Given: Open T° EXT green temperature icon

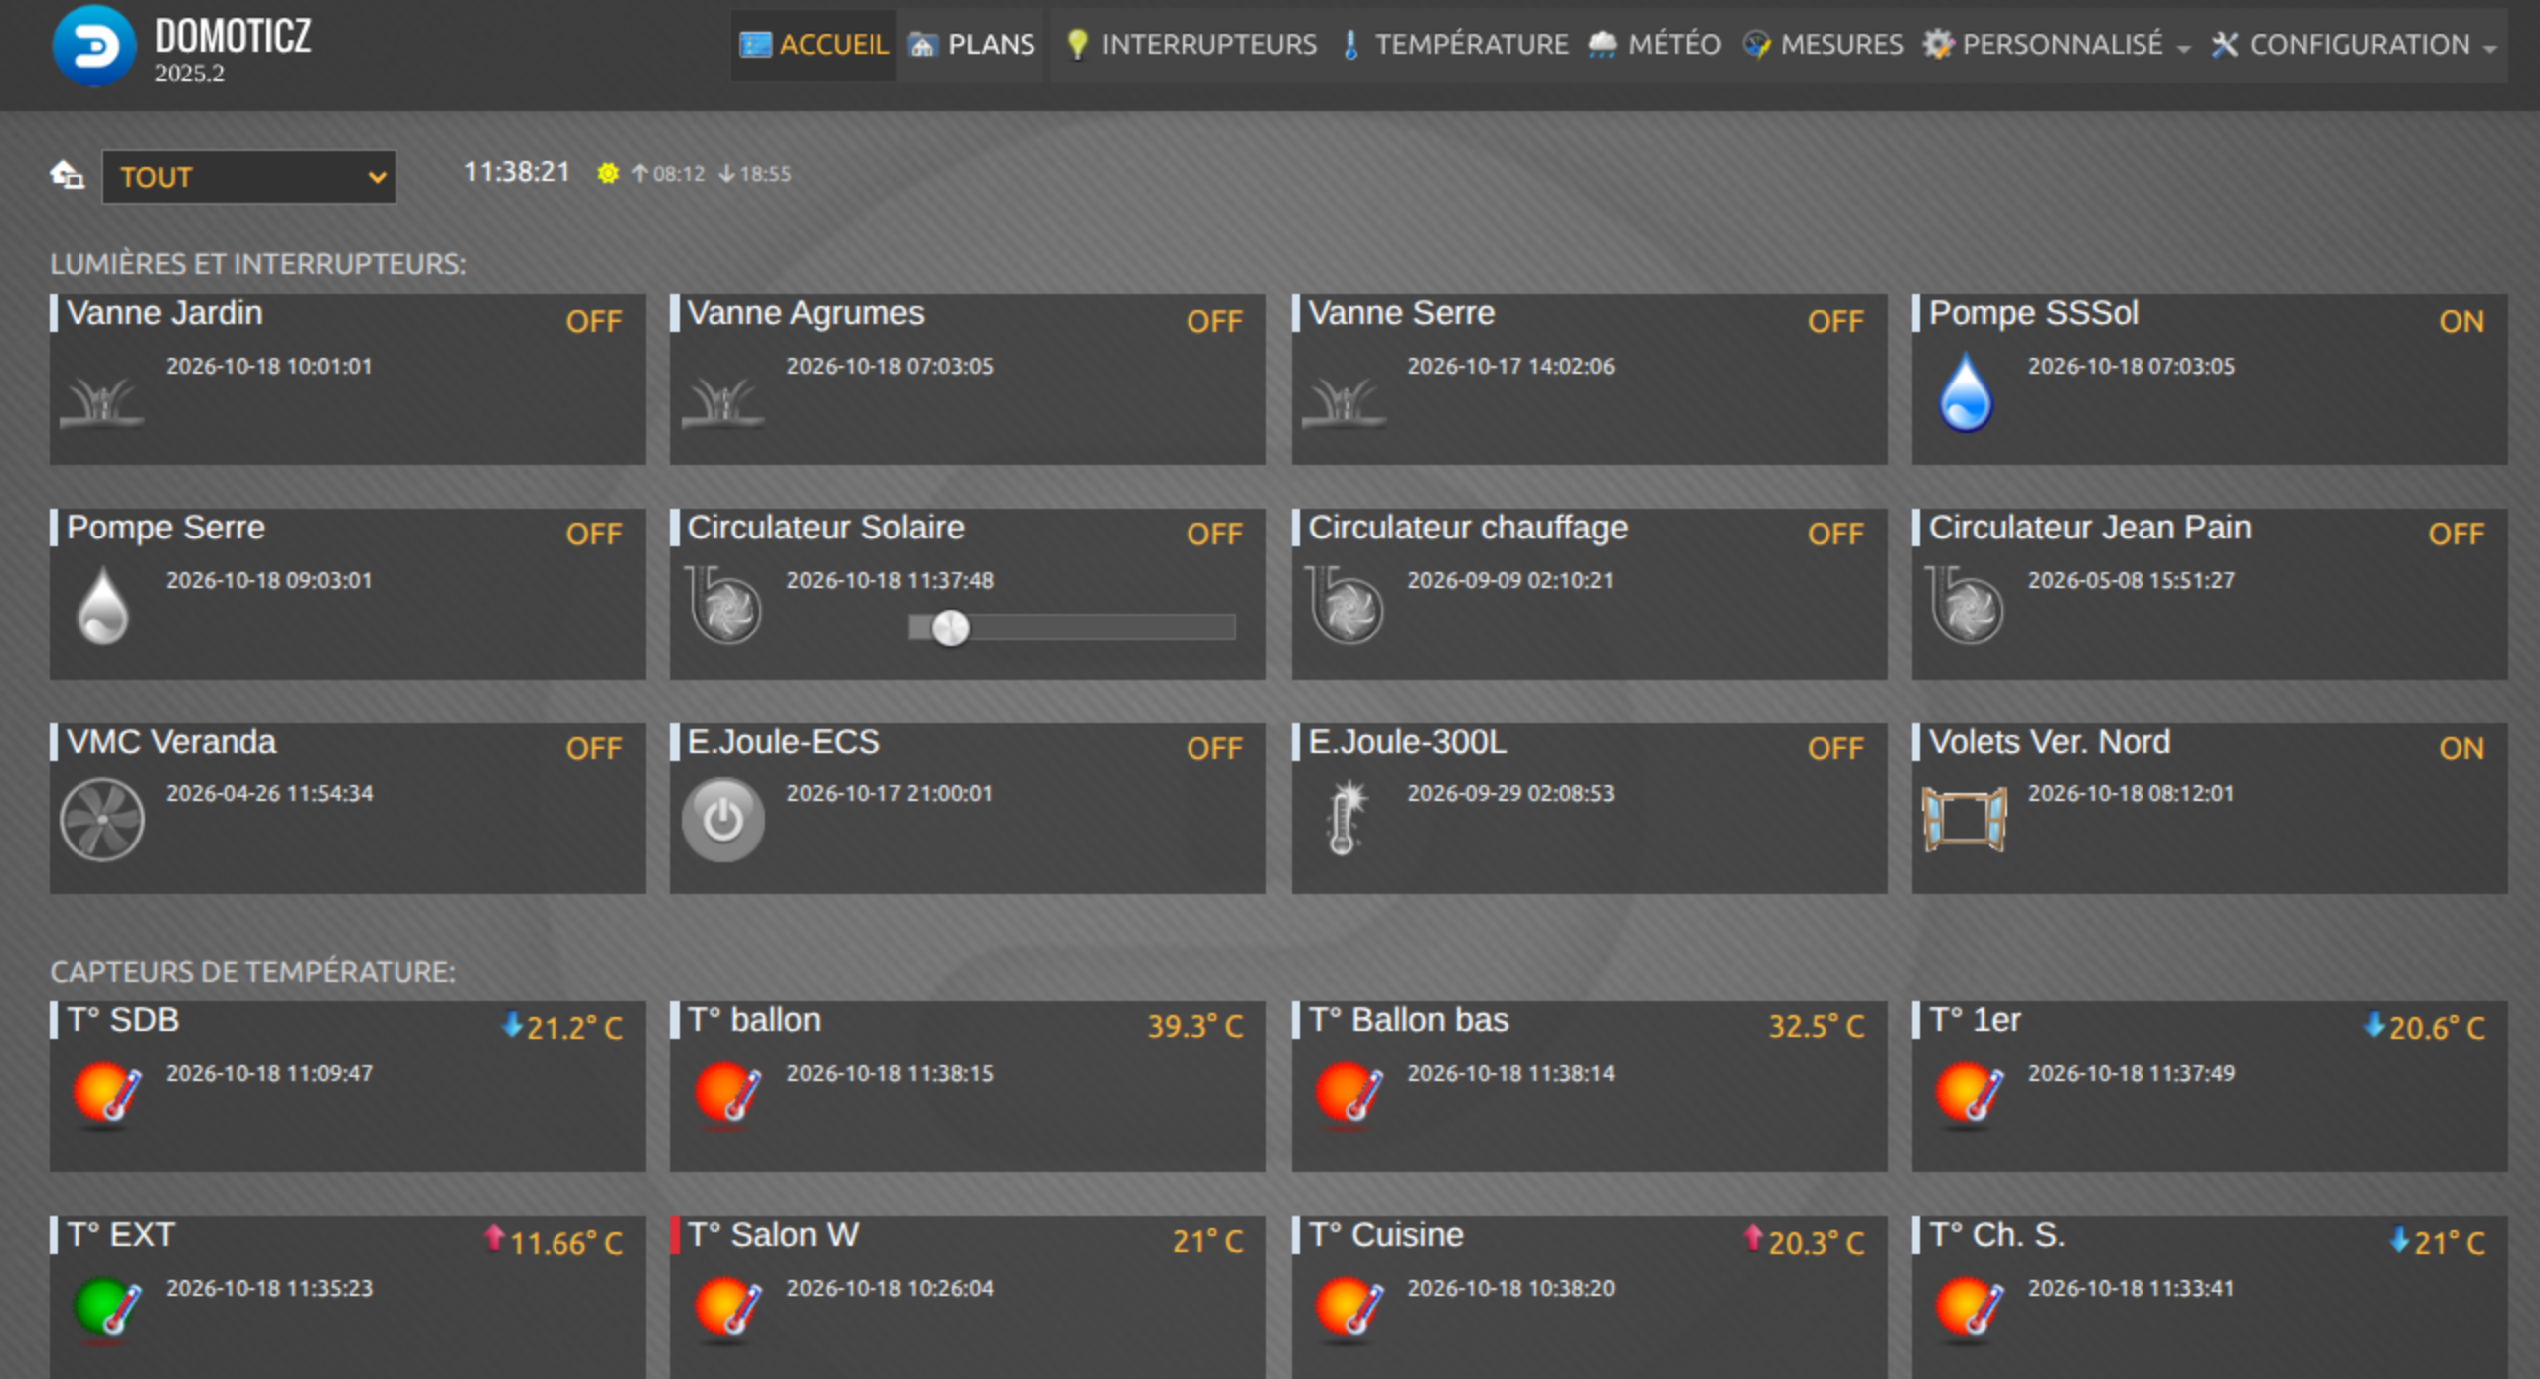Looking at the screenshot, I should tap(107, 1308).
